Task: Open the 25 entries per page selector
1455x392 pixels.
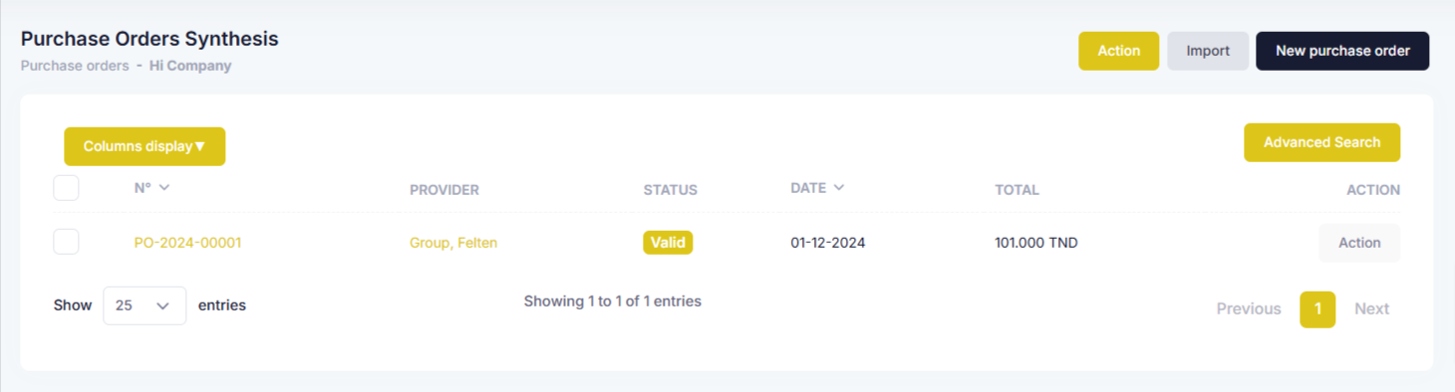Action: coord(145,305)
